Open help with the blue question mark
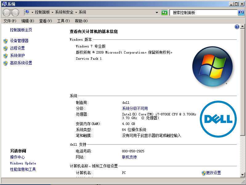The width and height of the screenshot is (246, 185). tap(237, 27)
